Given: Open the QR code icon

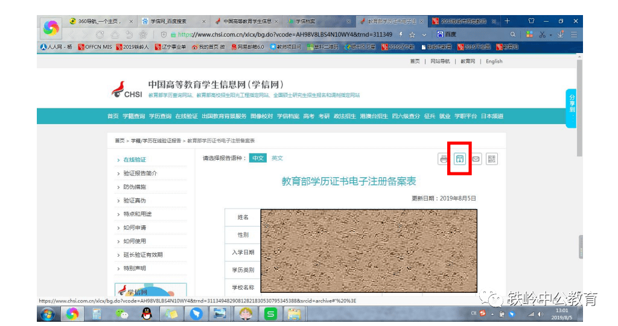Looking at the screenshot, I should pyautogui.click(x=491, y=159).
